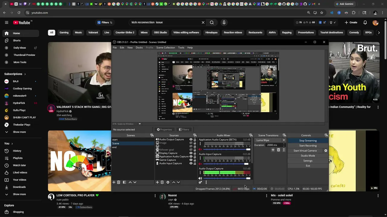Remove scene transition with trash icon
Viewport: 387px width, 217px height.
[x=278, y=150]
